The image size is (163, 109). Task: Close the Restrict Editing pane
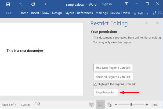click(157, 23)
